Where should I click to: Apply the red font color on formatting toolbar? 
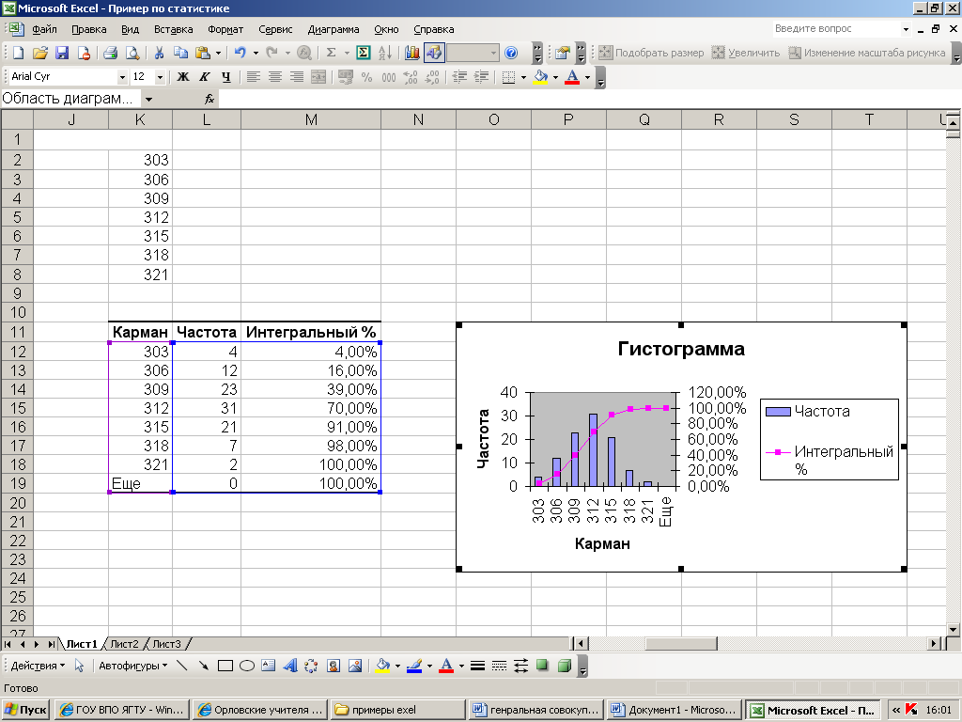(572, 77)
